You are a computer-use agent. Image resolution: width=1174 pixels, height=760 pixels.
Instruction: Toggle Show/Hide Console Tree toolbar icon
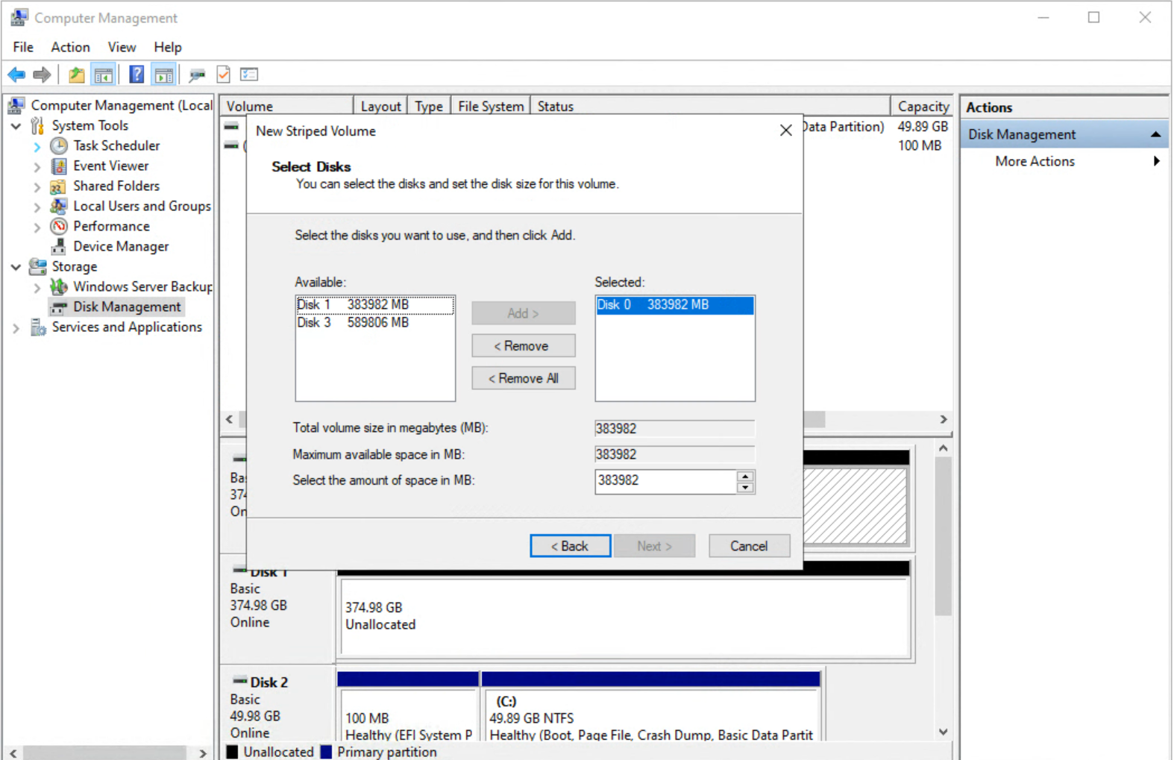[x=103, y=75]
